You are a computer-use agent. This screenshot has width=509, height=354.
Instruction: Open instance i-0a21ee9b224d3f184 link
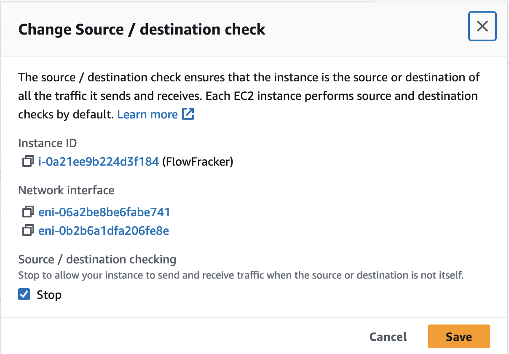[98, 161]
